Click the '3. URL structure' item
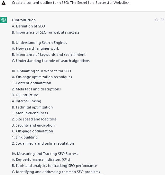 click(25, 95)
